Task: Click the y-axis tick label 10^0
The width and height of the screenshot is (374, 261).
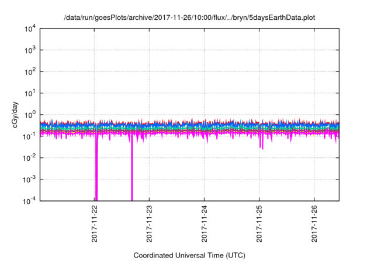Action: pos(30,115)
